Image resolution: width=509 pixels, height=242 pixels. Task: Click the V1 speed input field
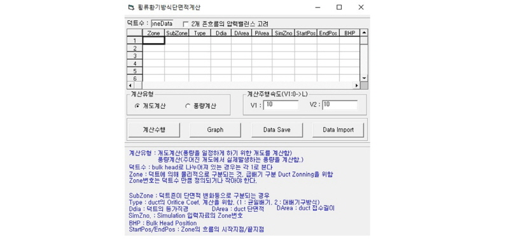[x=281, y=105]
